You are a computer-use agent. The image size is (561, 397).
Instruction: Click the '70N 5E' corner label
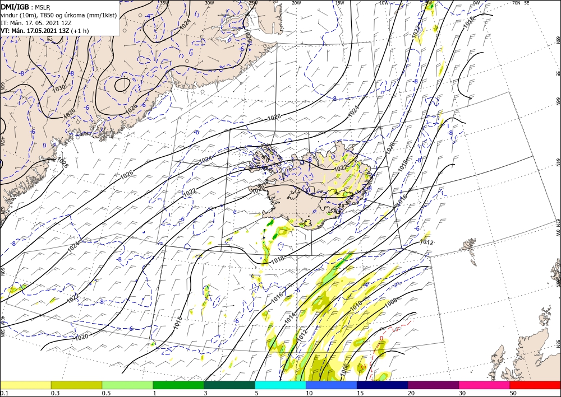pos(521,3)
